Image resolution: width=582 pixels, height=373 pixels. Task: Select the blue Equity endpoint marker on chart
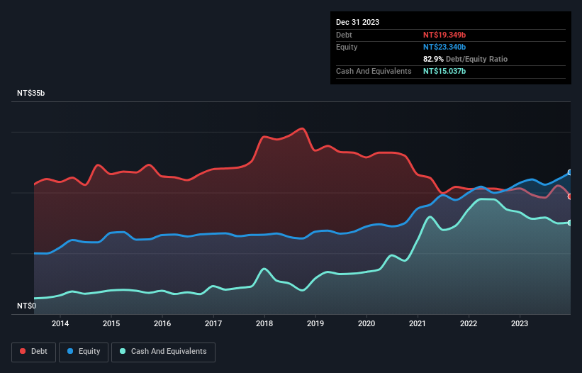[x=570, y=172]
